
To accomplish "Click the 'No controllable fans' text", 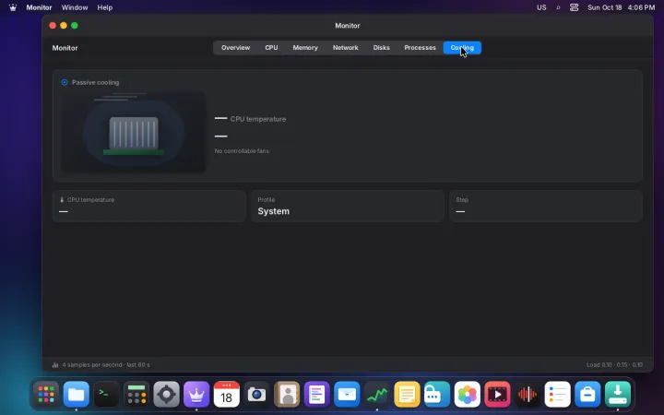I will 242,150.
